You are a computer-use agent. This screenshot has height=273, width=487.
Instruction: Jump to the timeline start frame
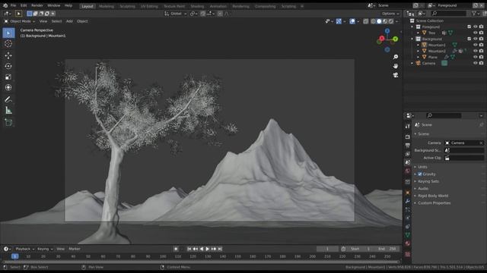[189, 249]
